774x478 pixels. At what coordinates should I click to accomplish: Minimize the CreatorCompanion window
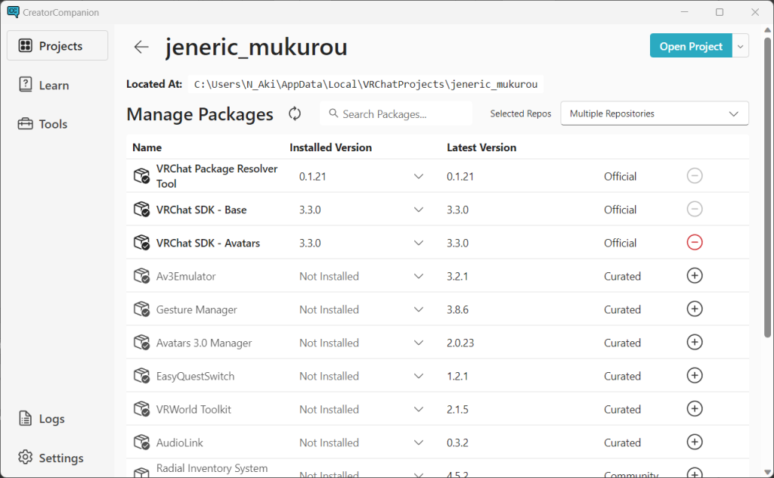[684, 12]
